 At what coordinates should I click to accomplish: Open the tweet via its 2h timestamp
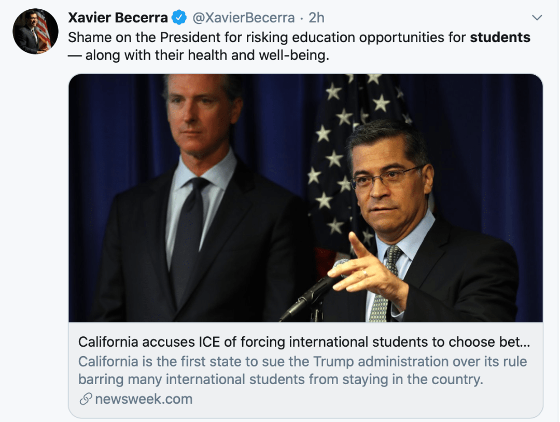click(316, 18)
